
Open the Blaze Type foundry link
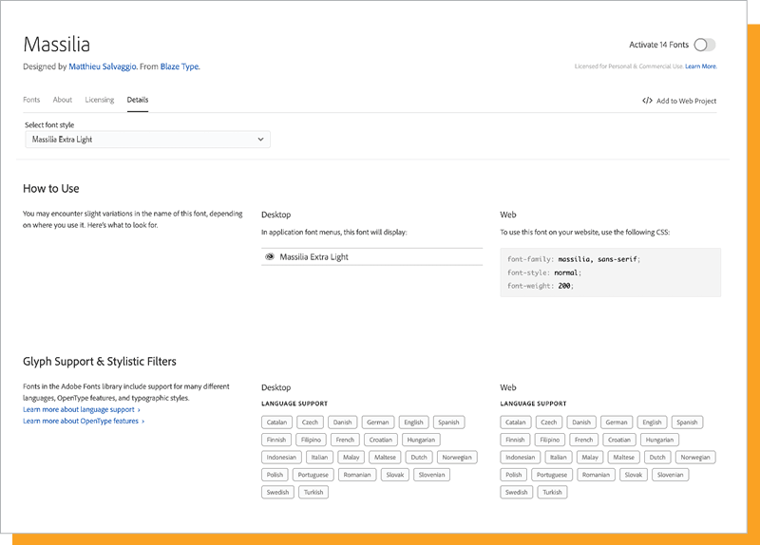[x=180, y=66]
